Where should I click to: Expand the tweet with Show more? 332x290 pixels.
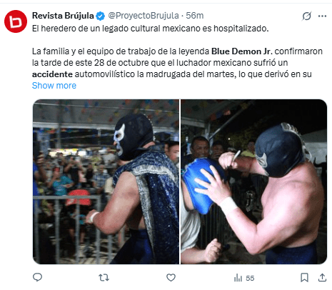[54, 86]
